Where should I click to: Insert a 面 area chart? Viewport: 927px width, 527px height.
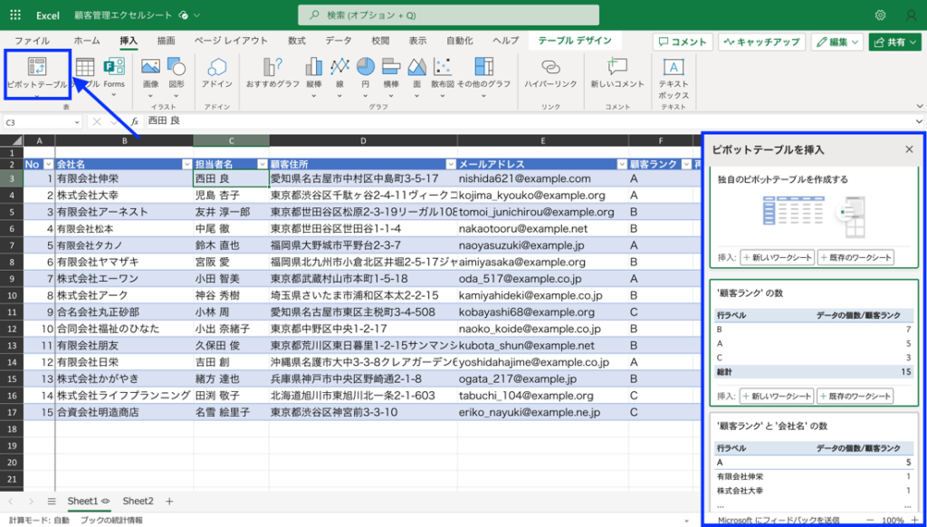tap(416, 67)
